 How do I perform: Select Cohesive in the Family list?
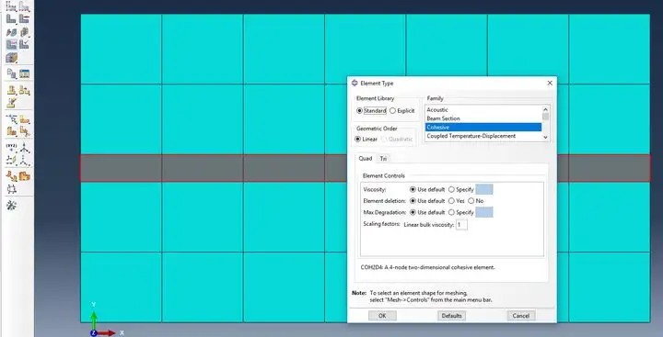[x=483, y=128]
